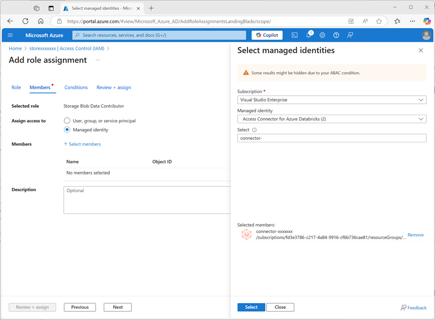
Task: Open the Feedback link at bottom right
Action: (414, 308)
